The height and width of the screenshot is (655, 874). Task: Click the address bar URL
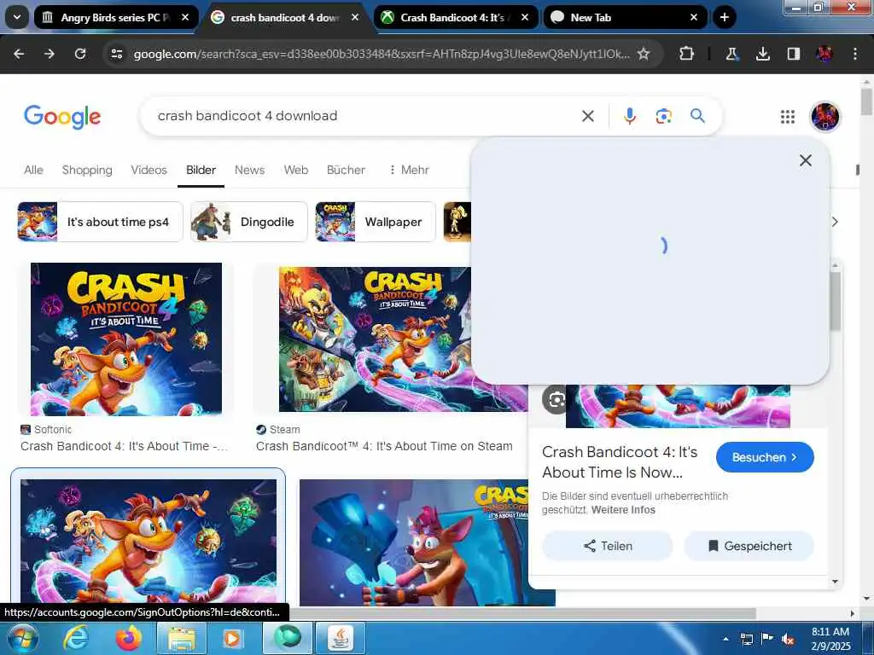point(382,54)
